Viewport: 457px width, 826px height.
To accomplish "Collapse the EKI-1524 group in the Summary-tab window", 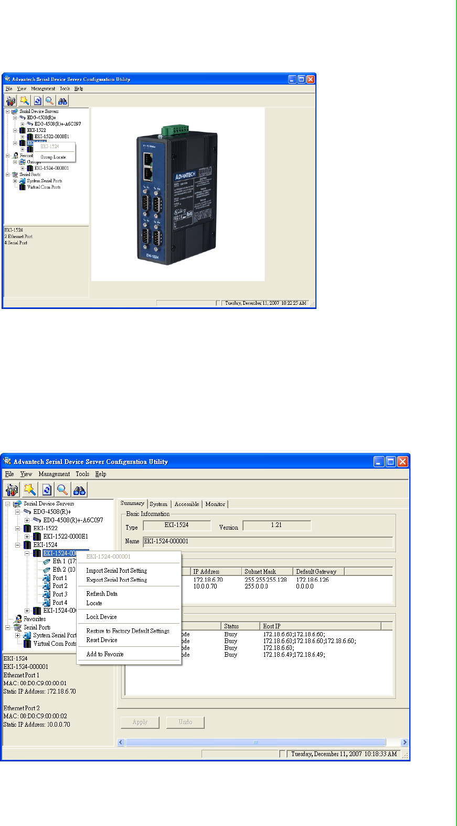I will 17,545.
